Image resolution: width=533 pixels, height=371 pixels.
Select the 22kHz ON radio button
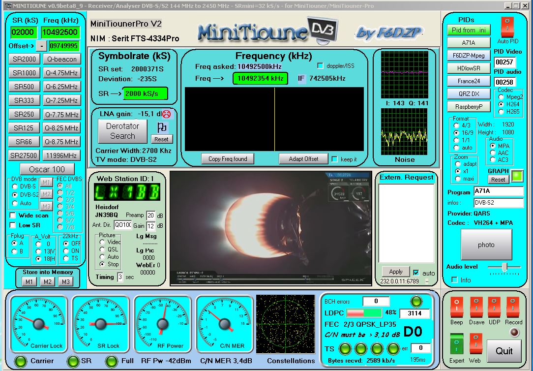tap(66, 251)
